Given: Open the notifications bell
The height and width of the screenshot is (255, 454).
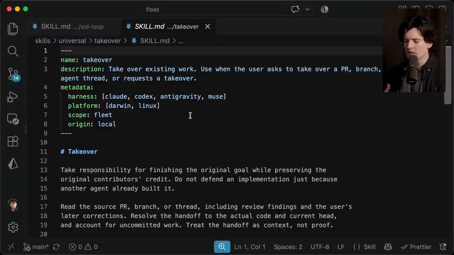Looking at the screenshot, I should (x=443, y=247).
